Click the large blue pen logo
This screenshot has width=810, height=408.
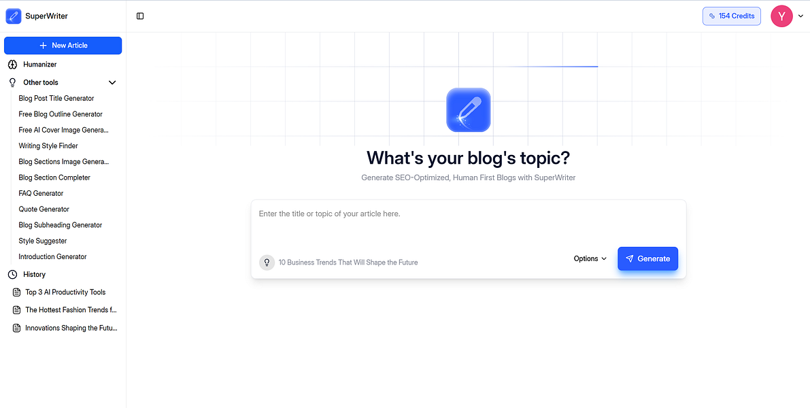pyautogui.click(x=468, y=109)
